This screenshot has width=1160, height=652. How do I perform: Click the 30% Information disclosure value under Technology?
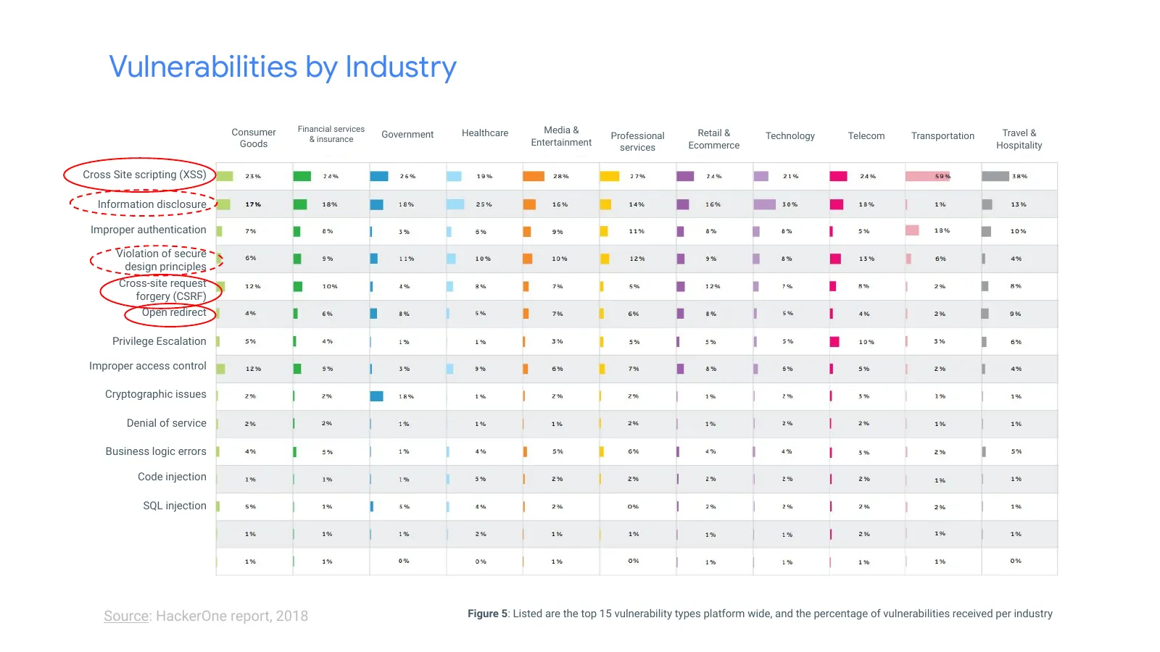[x=790, y=204]
